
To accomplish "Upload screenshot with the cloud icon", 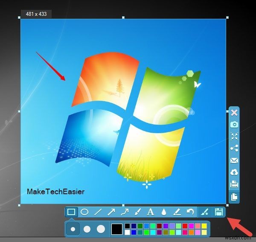I will pos(234,172).
